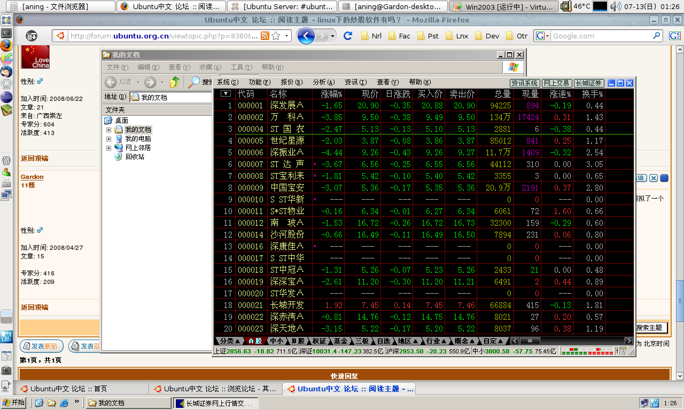Switch to the B股 tab
Image resolution: width=684 pixels, height=410 pixels.
(298, 341)
